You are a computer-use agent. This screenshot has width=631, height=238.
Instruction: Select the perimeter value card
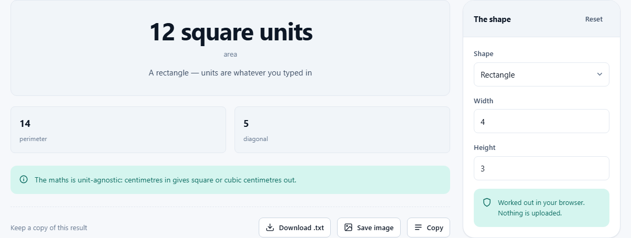[x=118, y=130]
